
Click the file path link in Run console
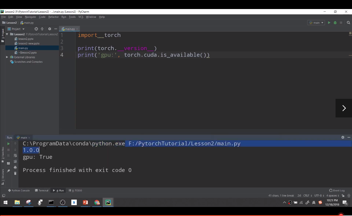184,143
